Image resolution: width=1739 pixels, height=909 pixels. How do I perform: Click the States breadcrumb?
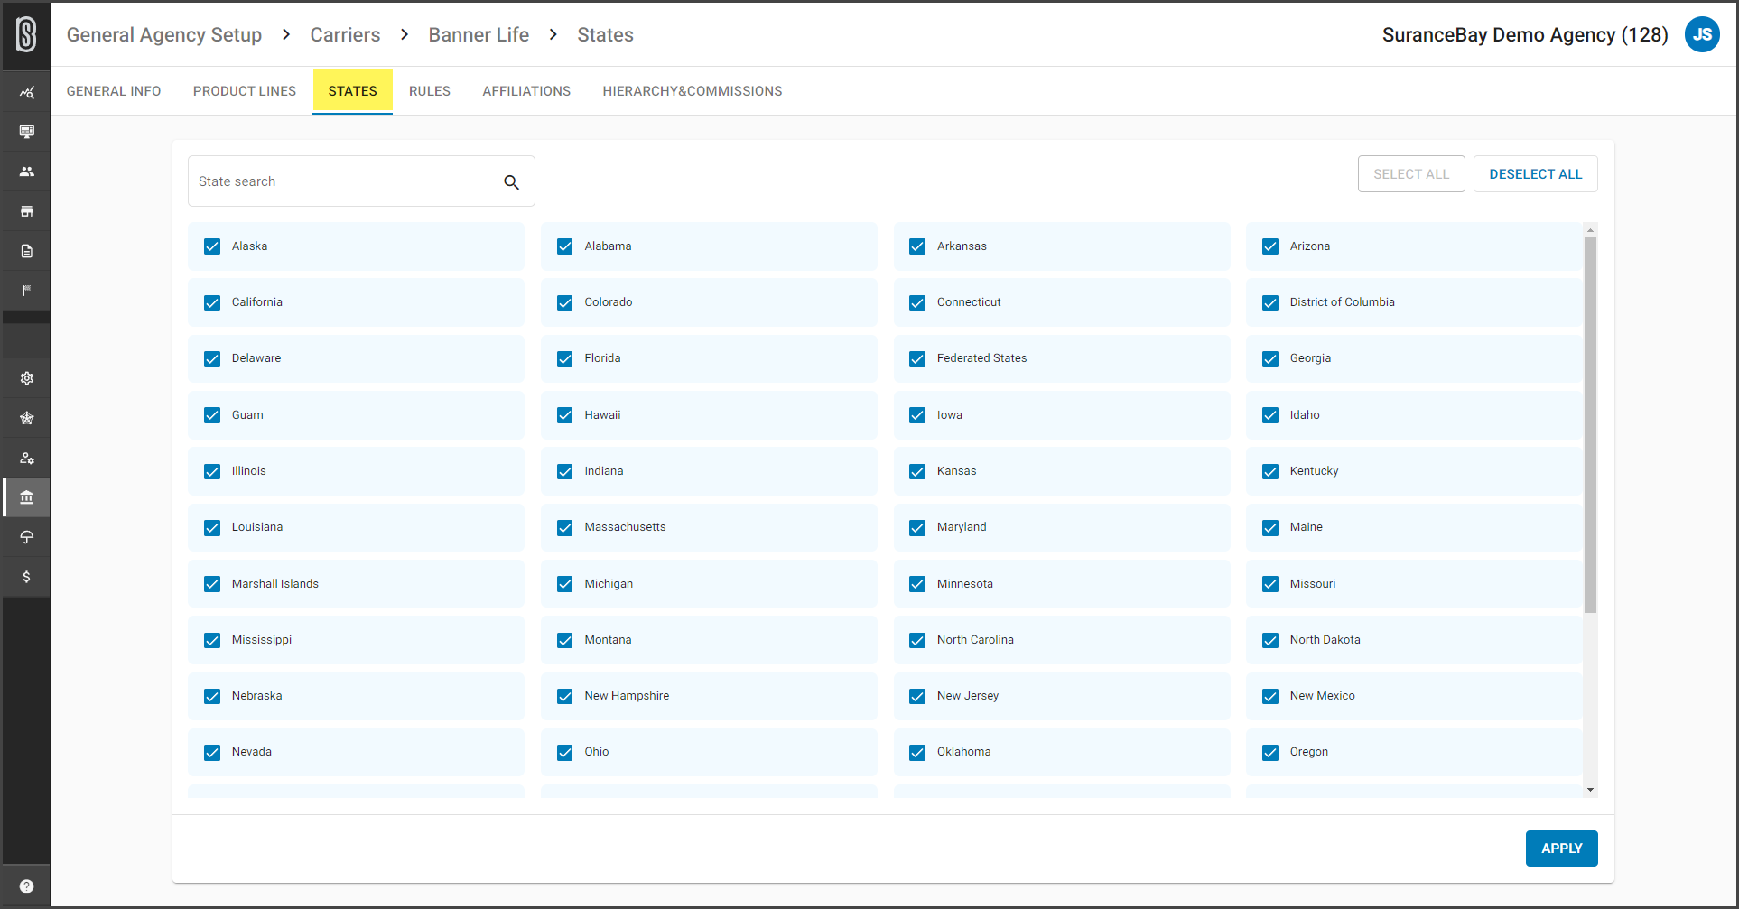point(605,35)
